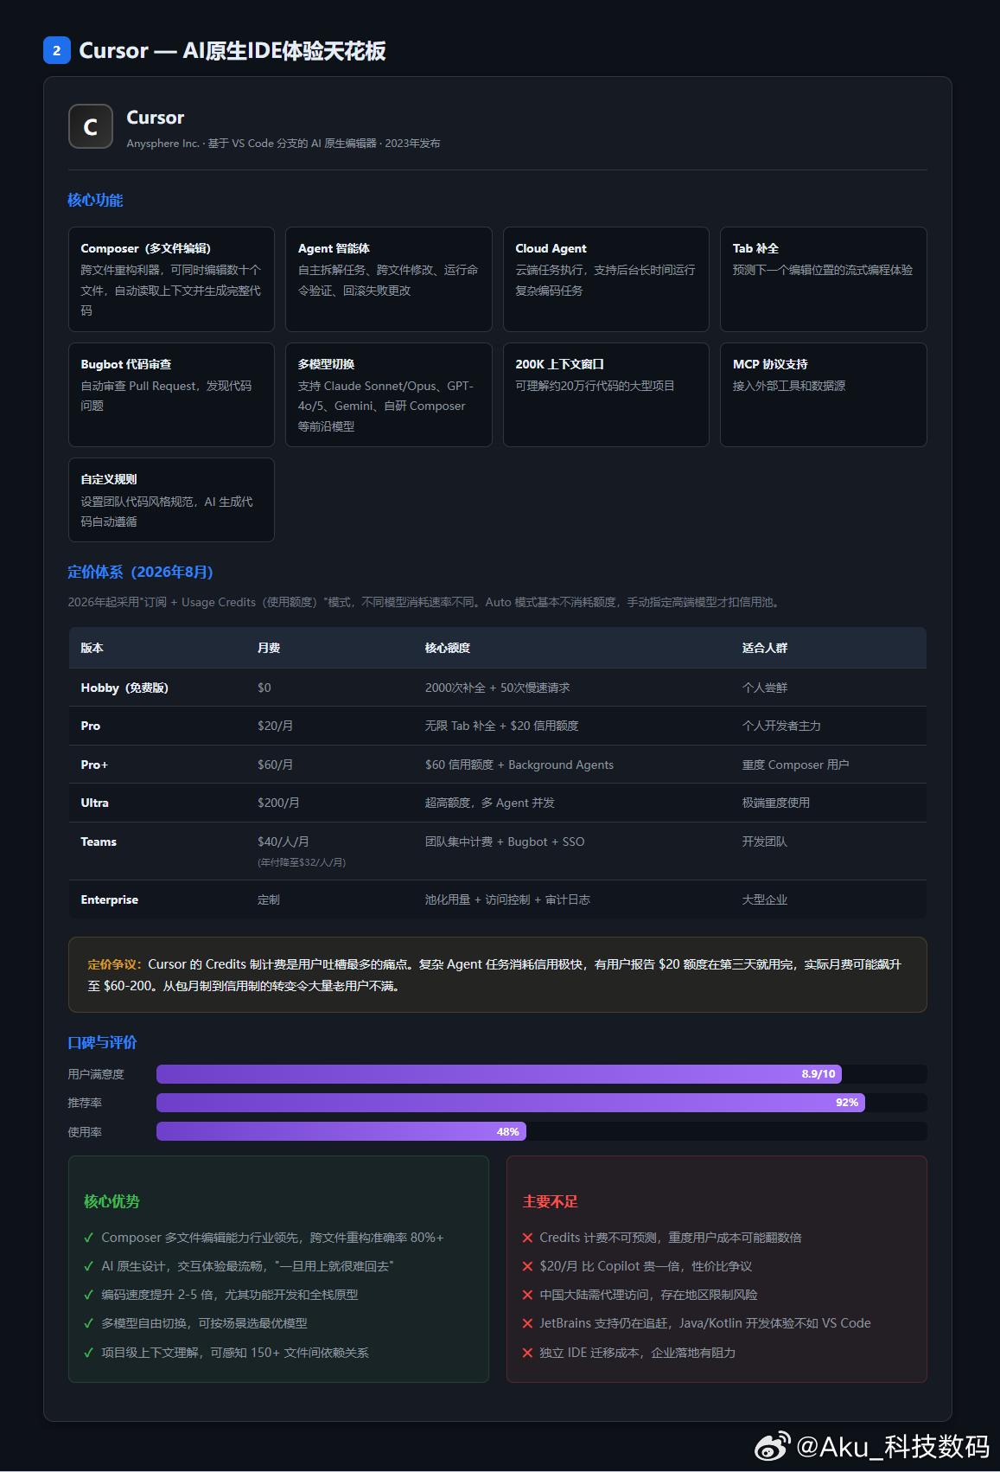Open the Composer multi-file editing card
The height and width of the screenshot is (1472, 1000).
pyautogui.click(x=171, y=279)
